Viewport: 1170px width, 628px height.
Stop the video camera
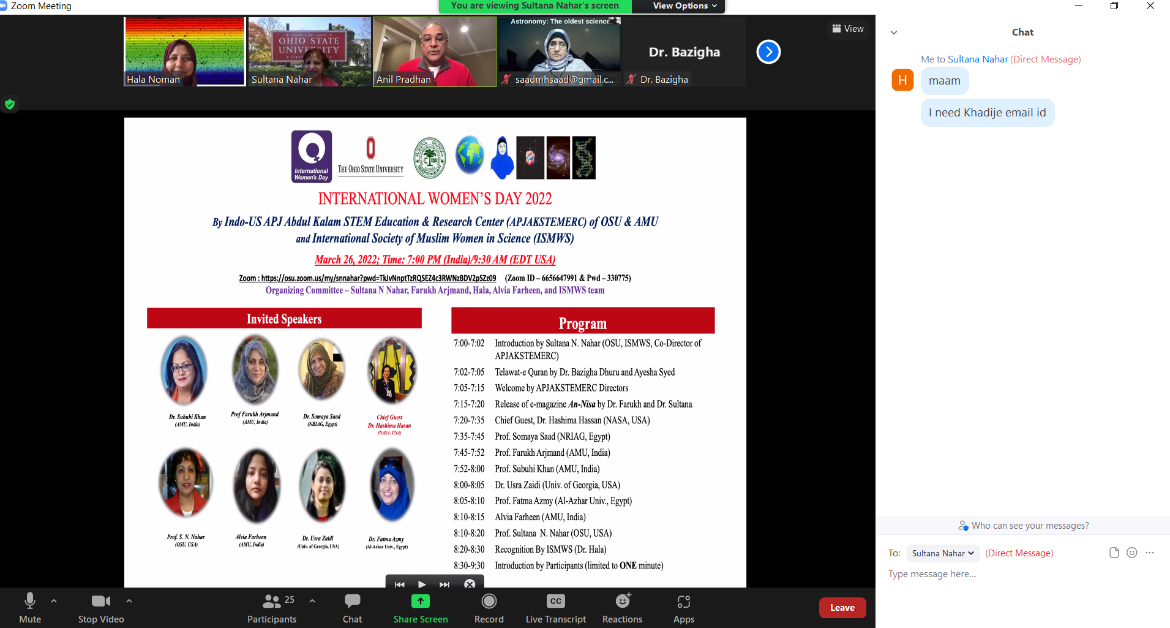101,608
